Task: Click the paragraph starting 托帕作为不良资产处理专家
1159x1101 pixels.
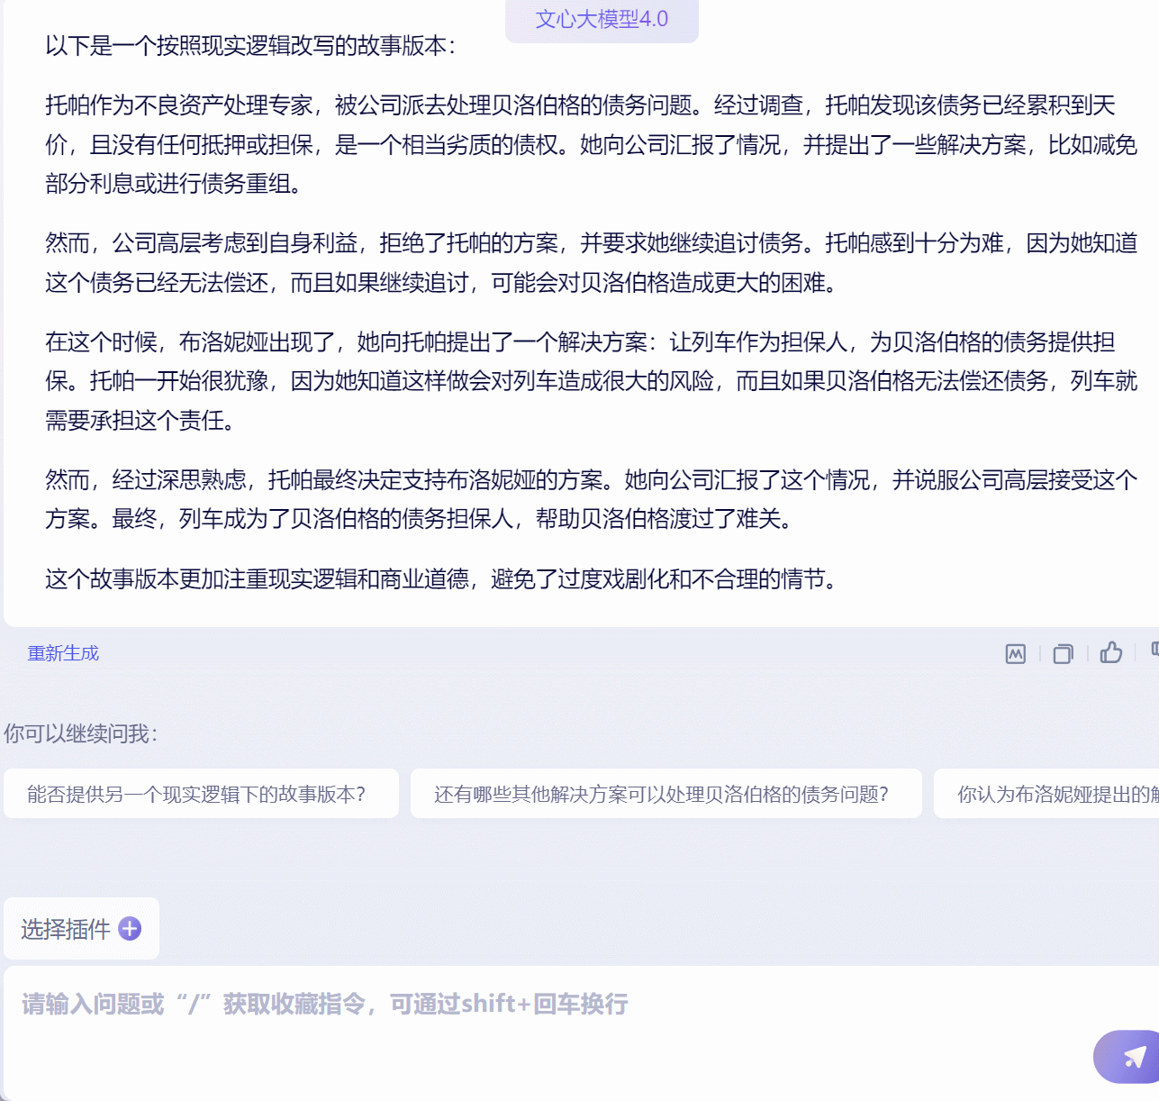Action: 592,145
